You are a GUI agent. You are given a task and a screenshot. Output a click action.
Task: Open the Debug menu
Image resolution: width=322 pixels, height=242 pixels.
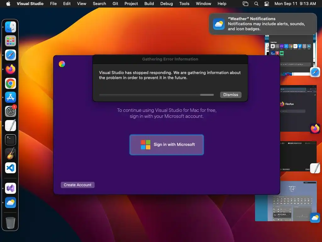pos(167,3)
